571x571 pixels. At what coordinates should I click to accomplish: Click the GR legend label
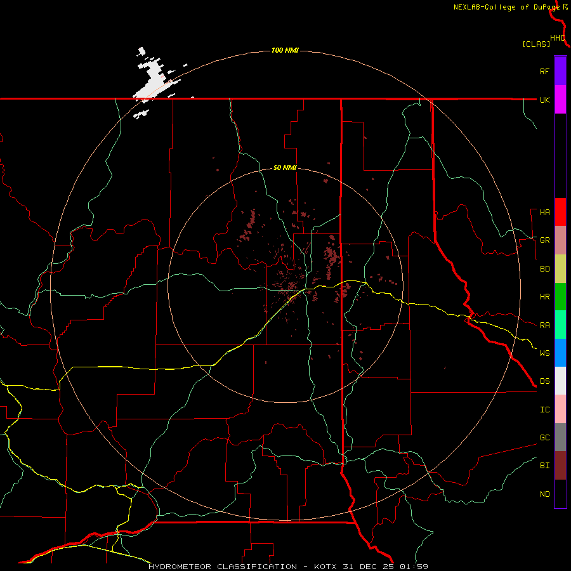pyautogui.click(x=544, y=240)
